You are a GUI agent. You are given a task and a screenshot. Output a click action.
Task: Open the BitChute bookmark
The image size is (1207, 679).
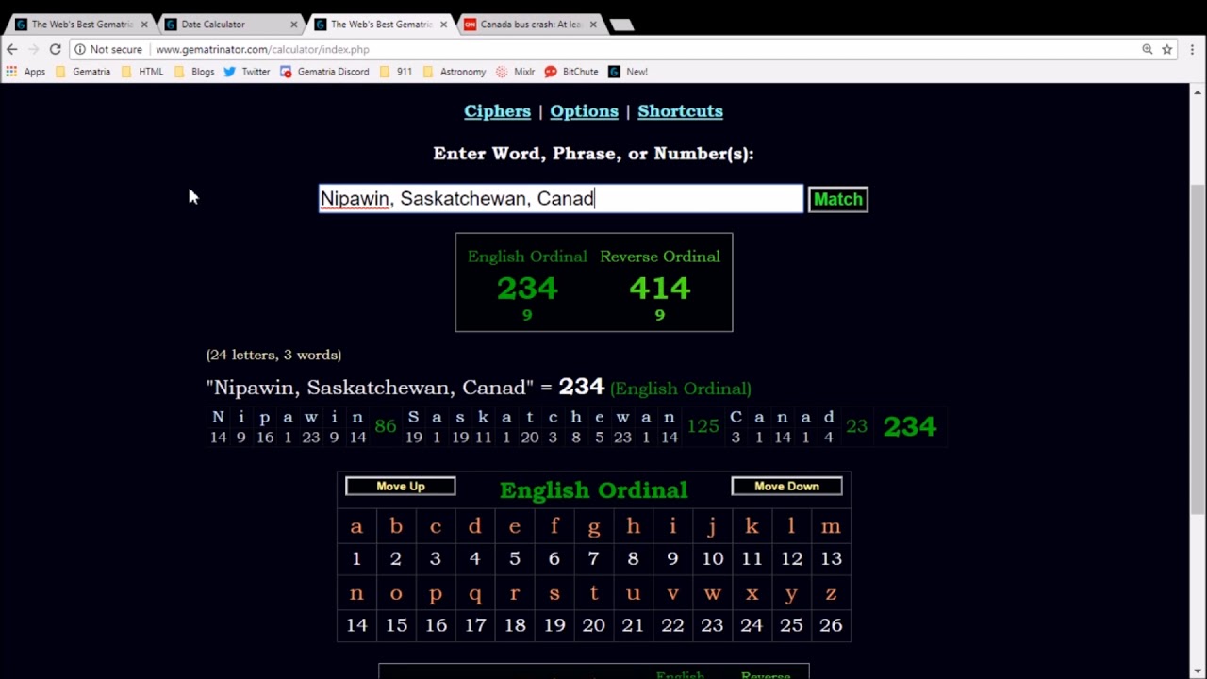(571, 72)
